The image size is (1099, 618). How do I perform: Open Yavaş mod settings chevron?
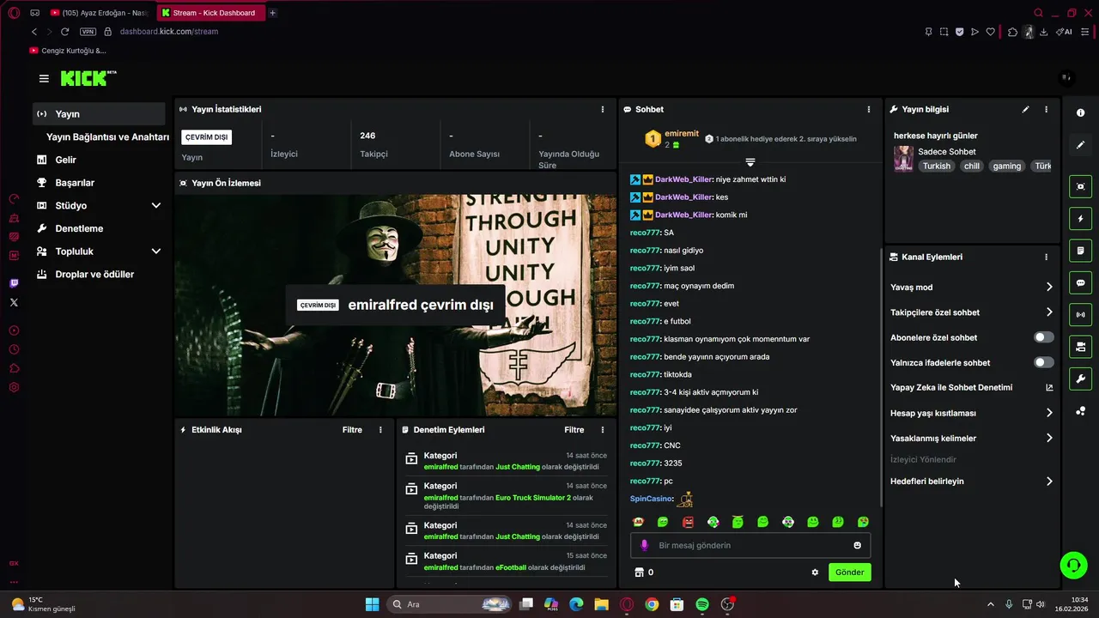[x=1049, y=287]
